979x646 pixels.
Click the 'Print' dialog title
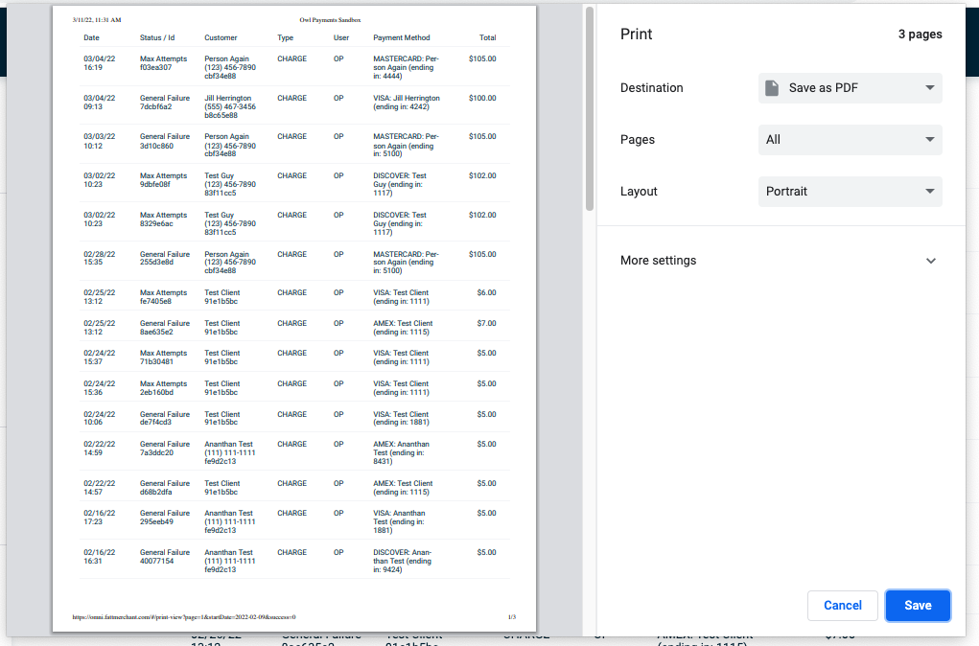pyautogui.click(x=636, y=35)
